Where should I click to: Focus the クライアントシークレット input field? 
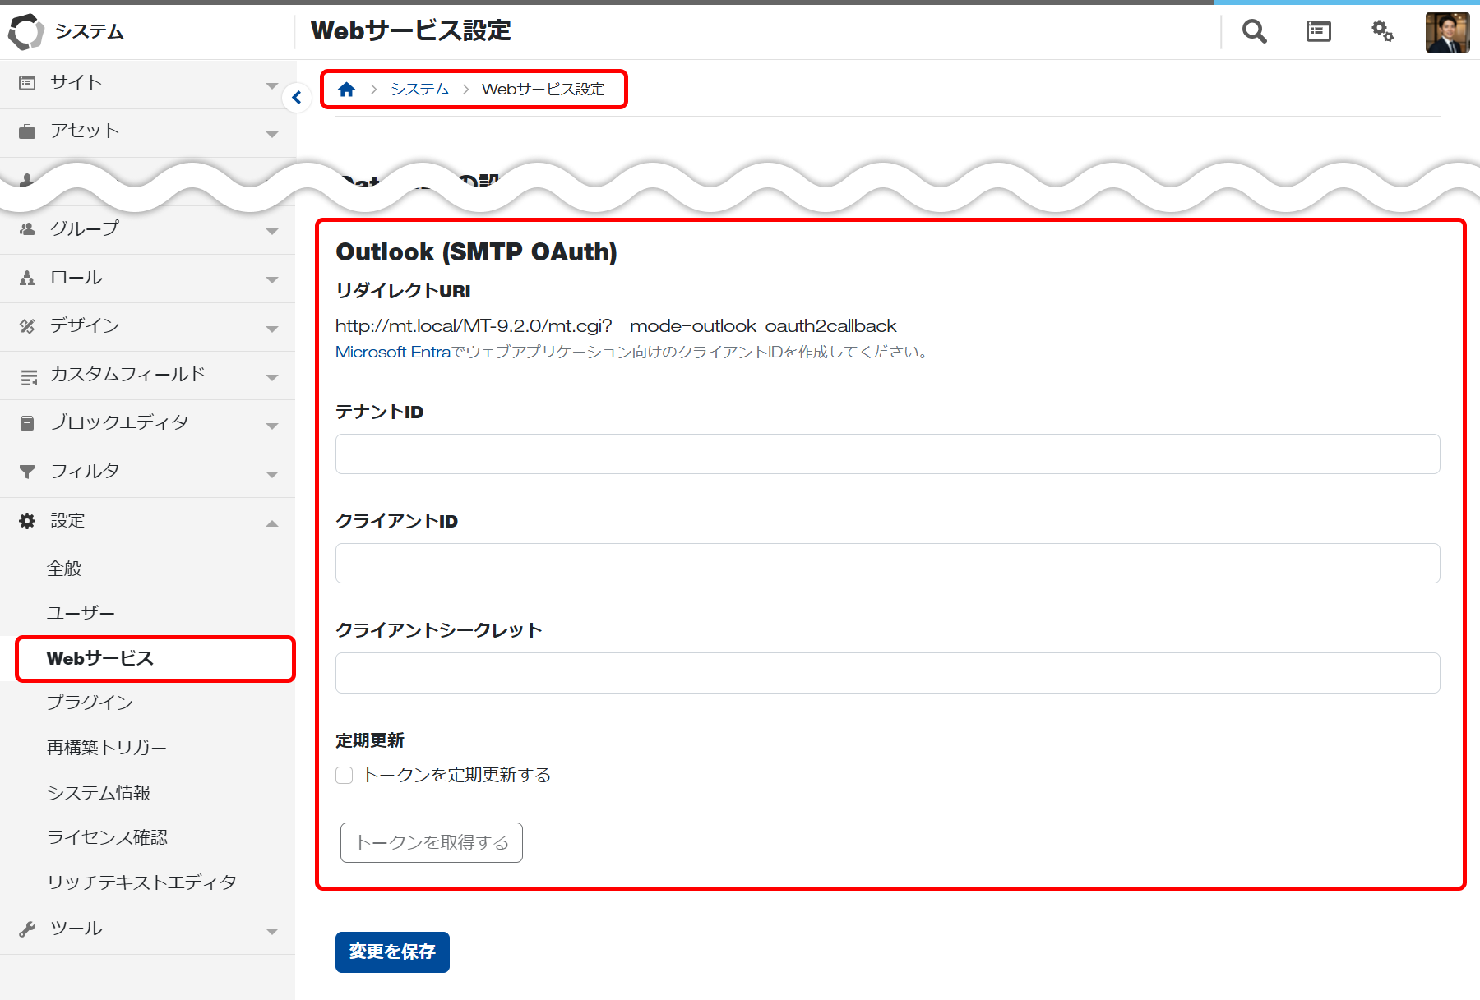[x=888, y=673]
